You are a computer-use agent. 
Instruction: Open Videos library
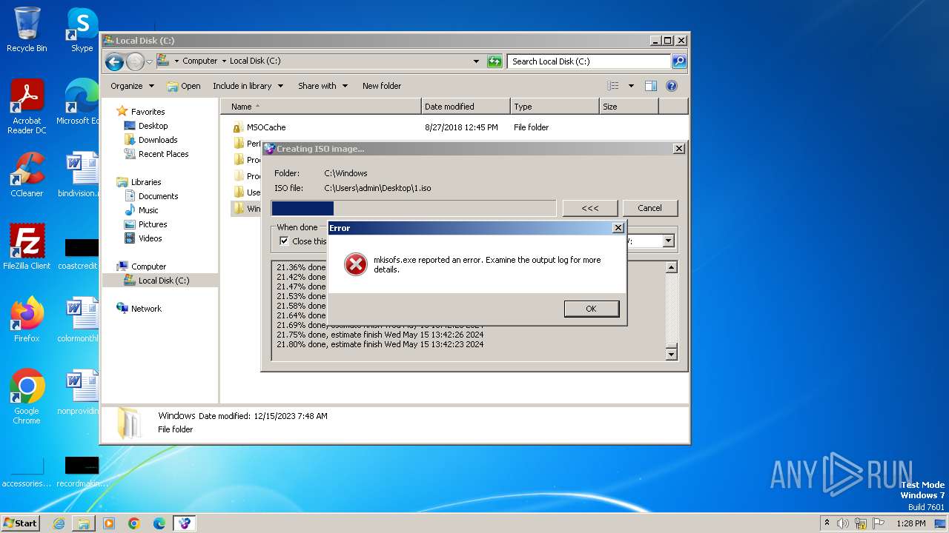pyautogui.click(x=150, y=238)
